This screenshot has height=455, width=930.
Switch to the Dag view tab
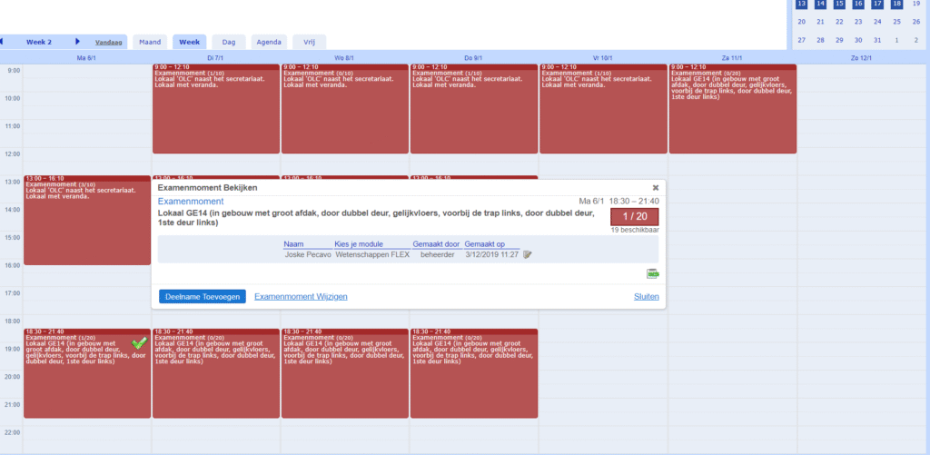coord(229,42)
